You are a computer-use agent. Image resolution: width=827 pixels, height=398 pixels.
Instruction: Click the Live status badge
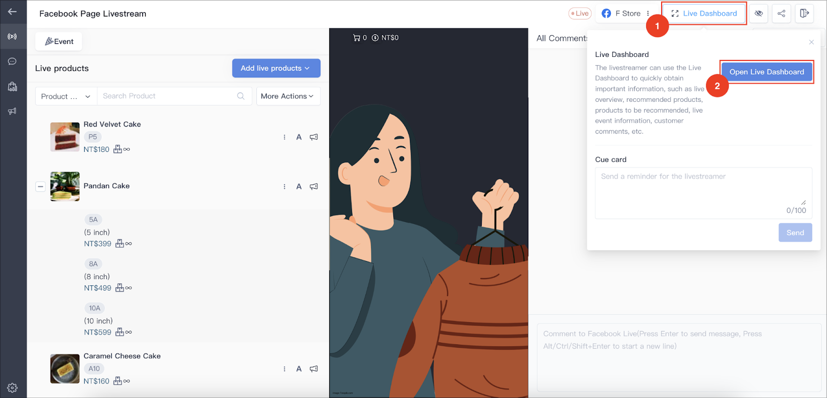point(580,13)
